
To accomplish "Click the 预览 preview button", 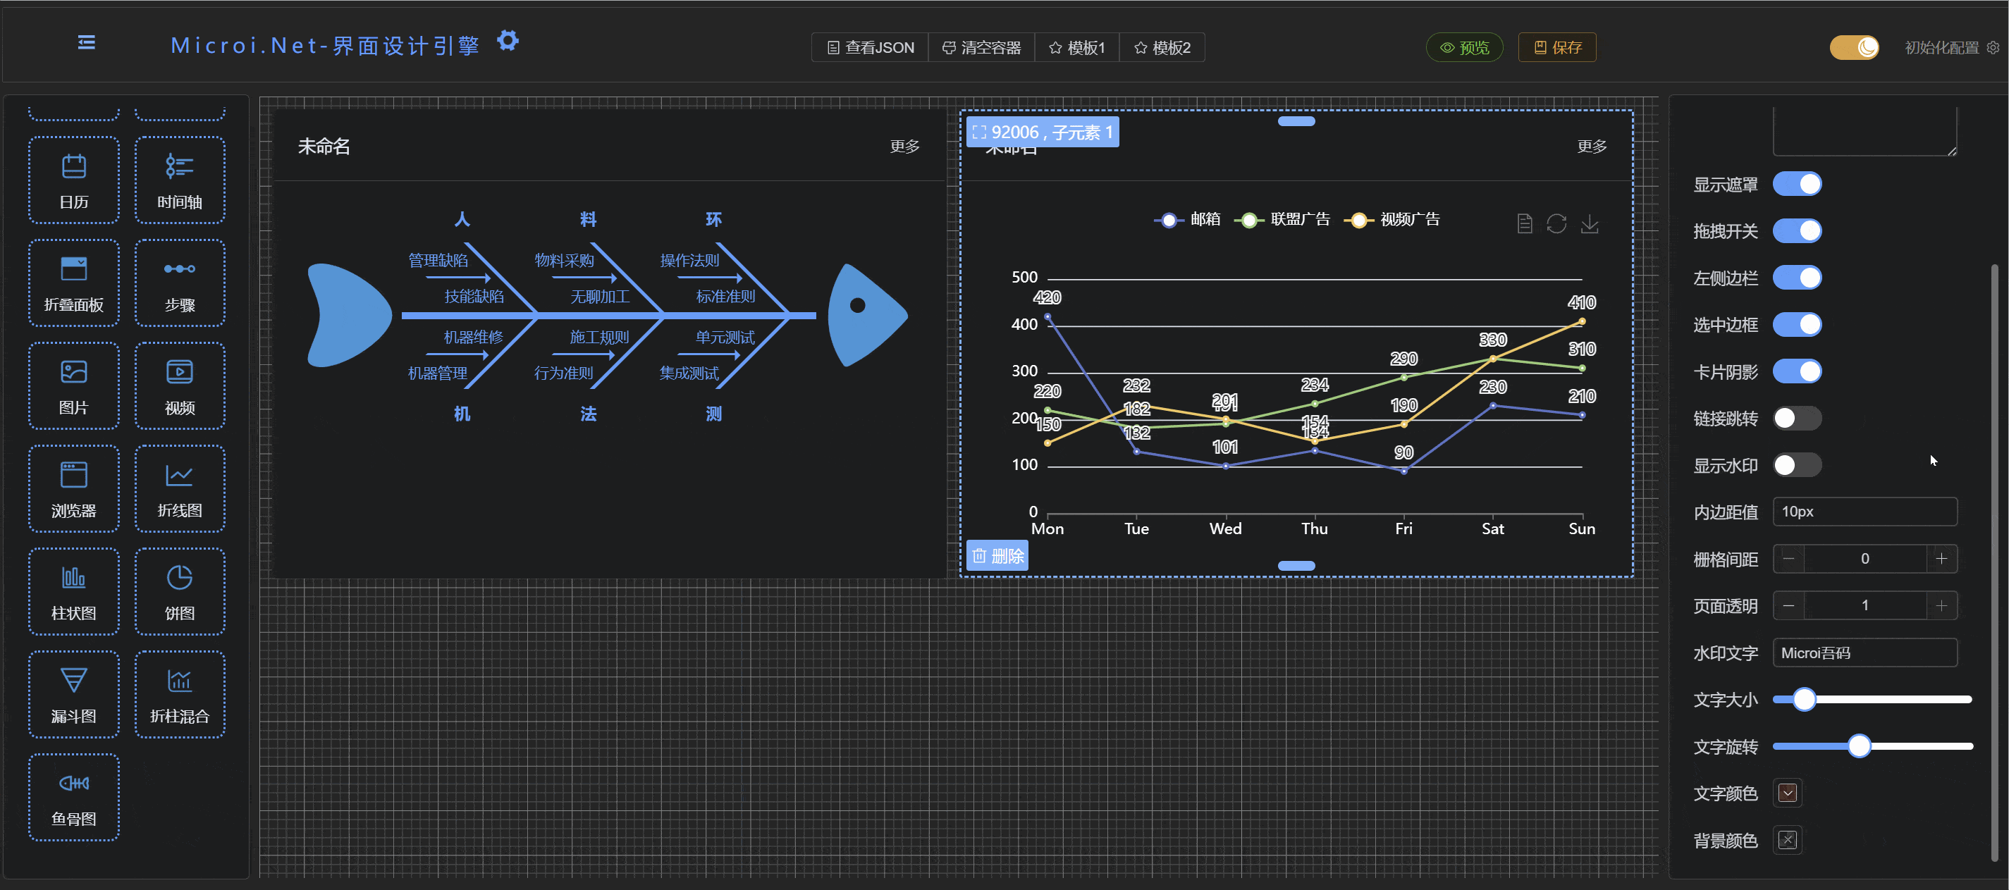I will pos(1464,47).
